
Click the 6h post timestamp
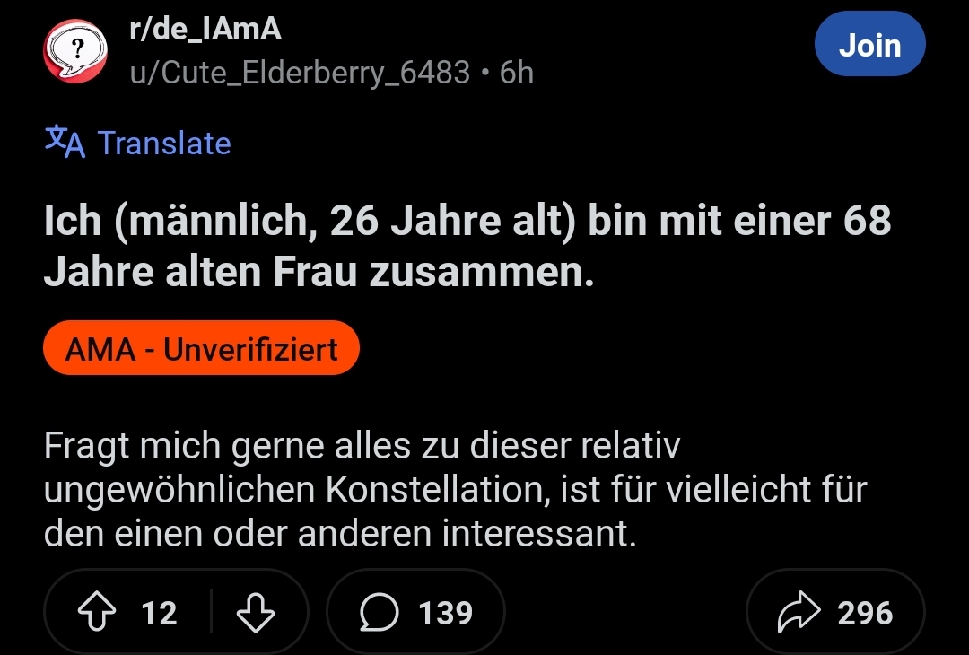click(517, 72)
